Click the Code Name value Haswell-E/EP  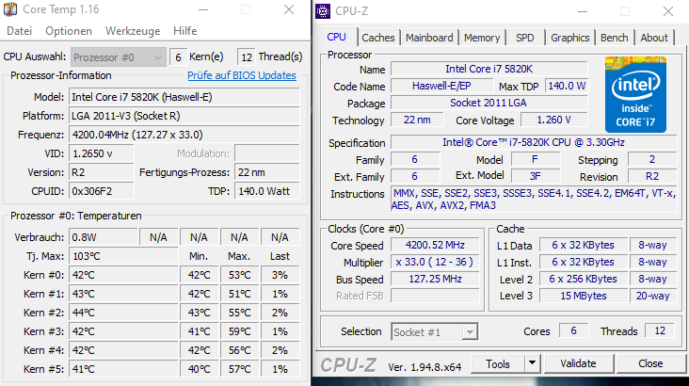coord(441,86)
